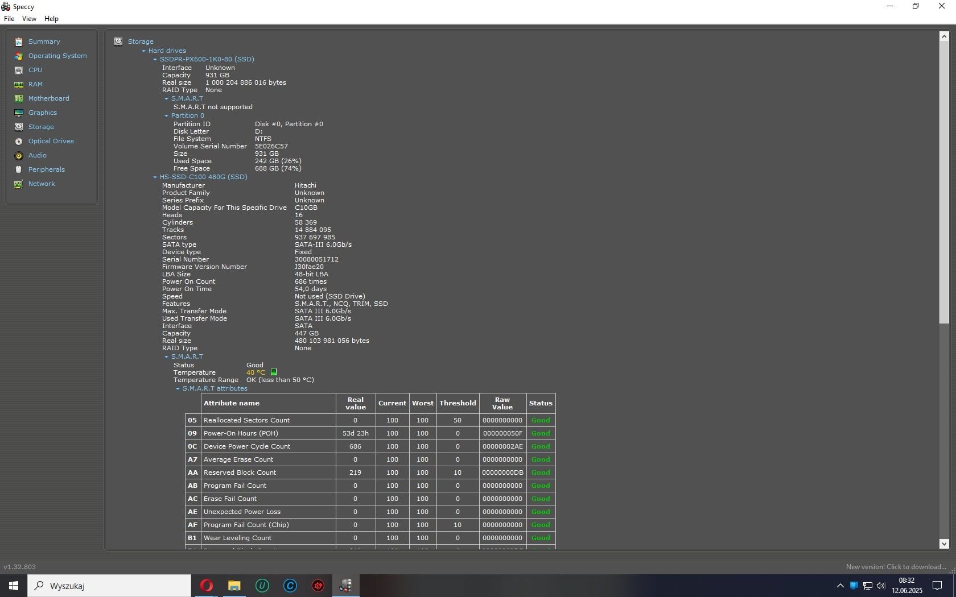This screenshot has height=597, width=956.
Task: Collapse the S.M.A.R.T attributes table node
Action: click(x=178, y=389)
